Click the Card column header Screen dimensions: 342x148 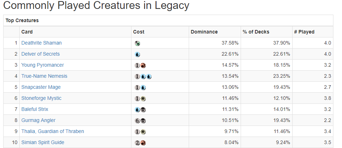click(x=27, y=32)
